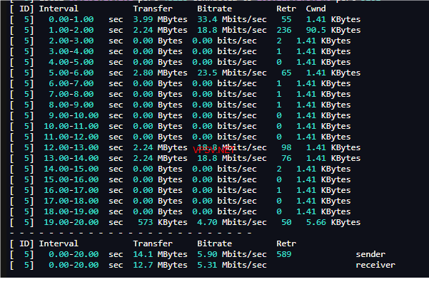Click the Cwnd column header
Image resolution: width=429 pixels, height=299 pixels.
(316, 9)
